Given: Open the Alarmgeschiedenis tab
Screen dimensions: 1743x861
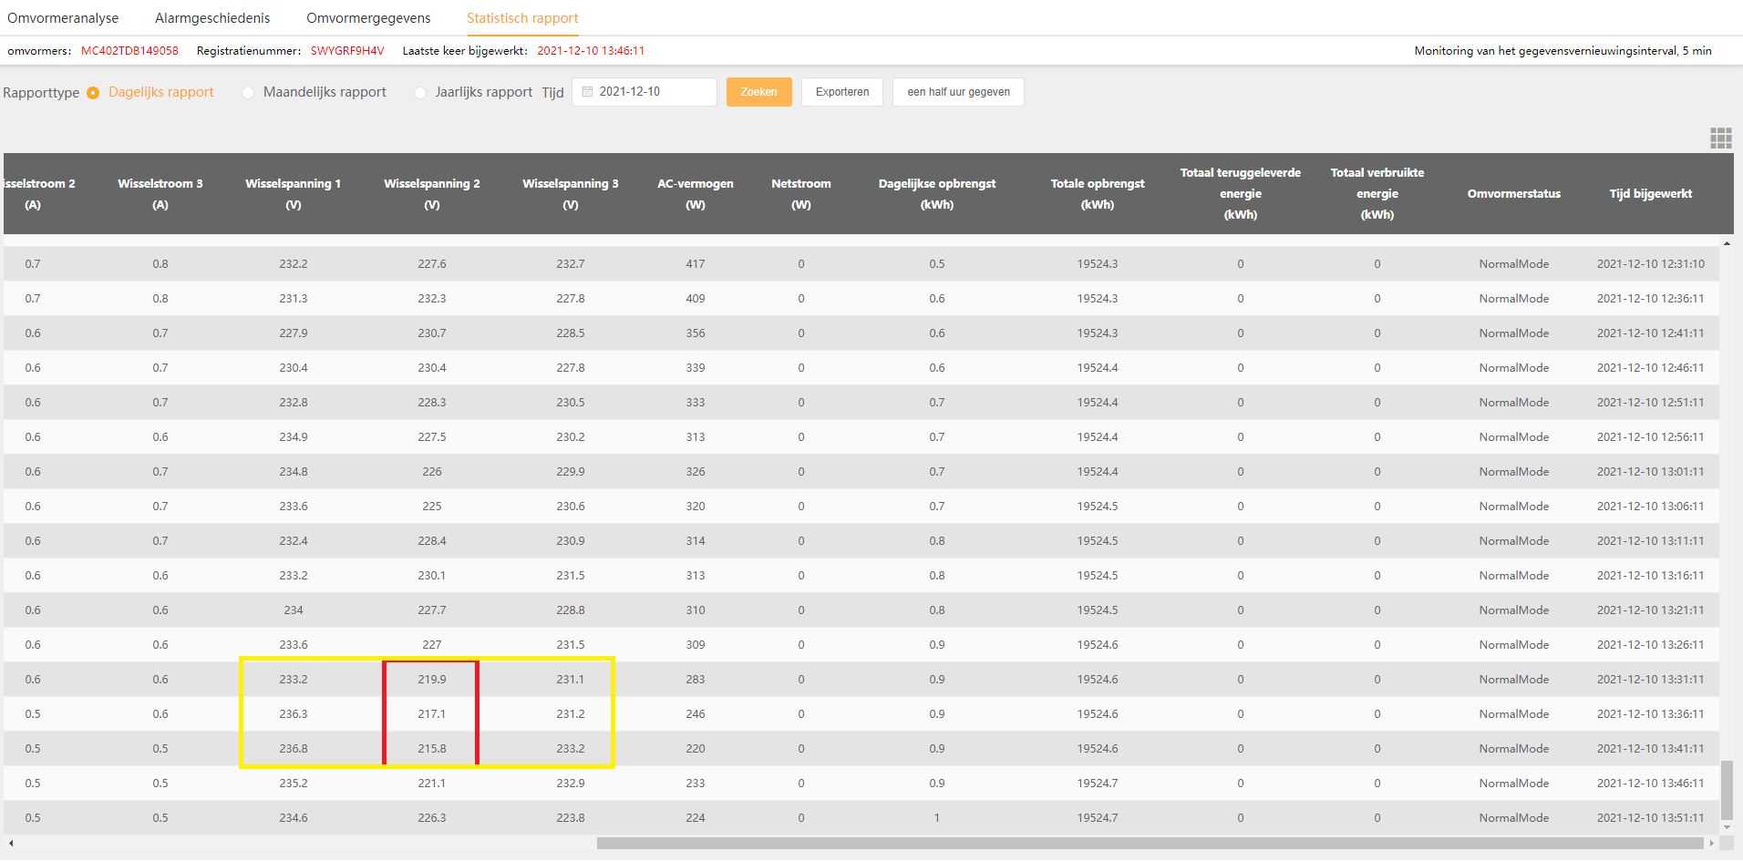Looking at the screenshot, I should click(212, 18).
